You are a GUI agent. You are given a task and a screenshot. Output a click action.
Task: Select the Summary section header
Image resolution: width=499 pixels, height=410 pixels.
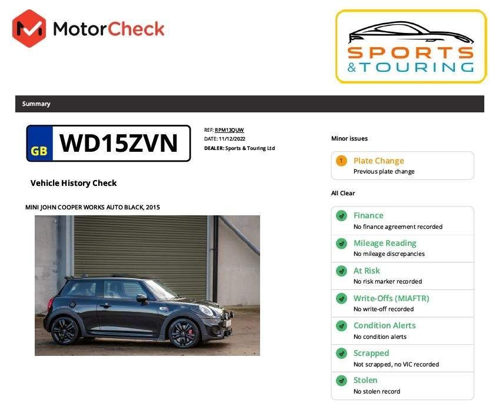[249, 104]
